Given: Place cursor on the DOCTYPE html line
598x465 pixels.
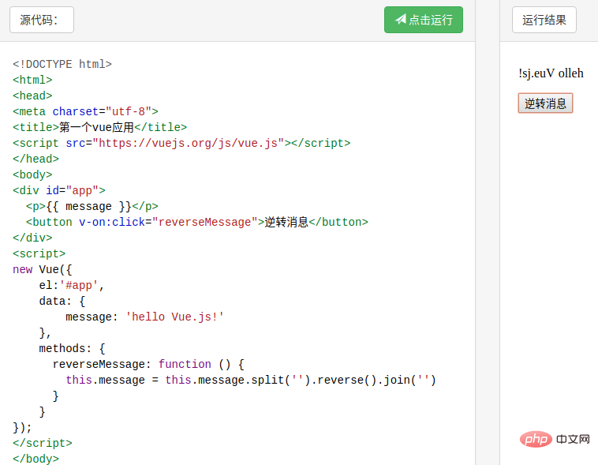Looking at the screenshot, I should point(62,64).
